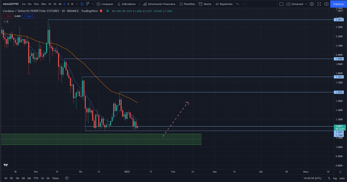
Task: Create an alert with Alerta button
Action: [x=205, y=4]
